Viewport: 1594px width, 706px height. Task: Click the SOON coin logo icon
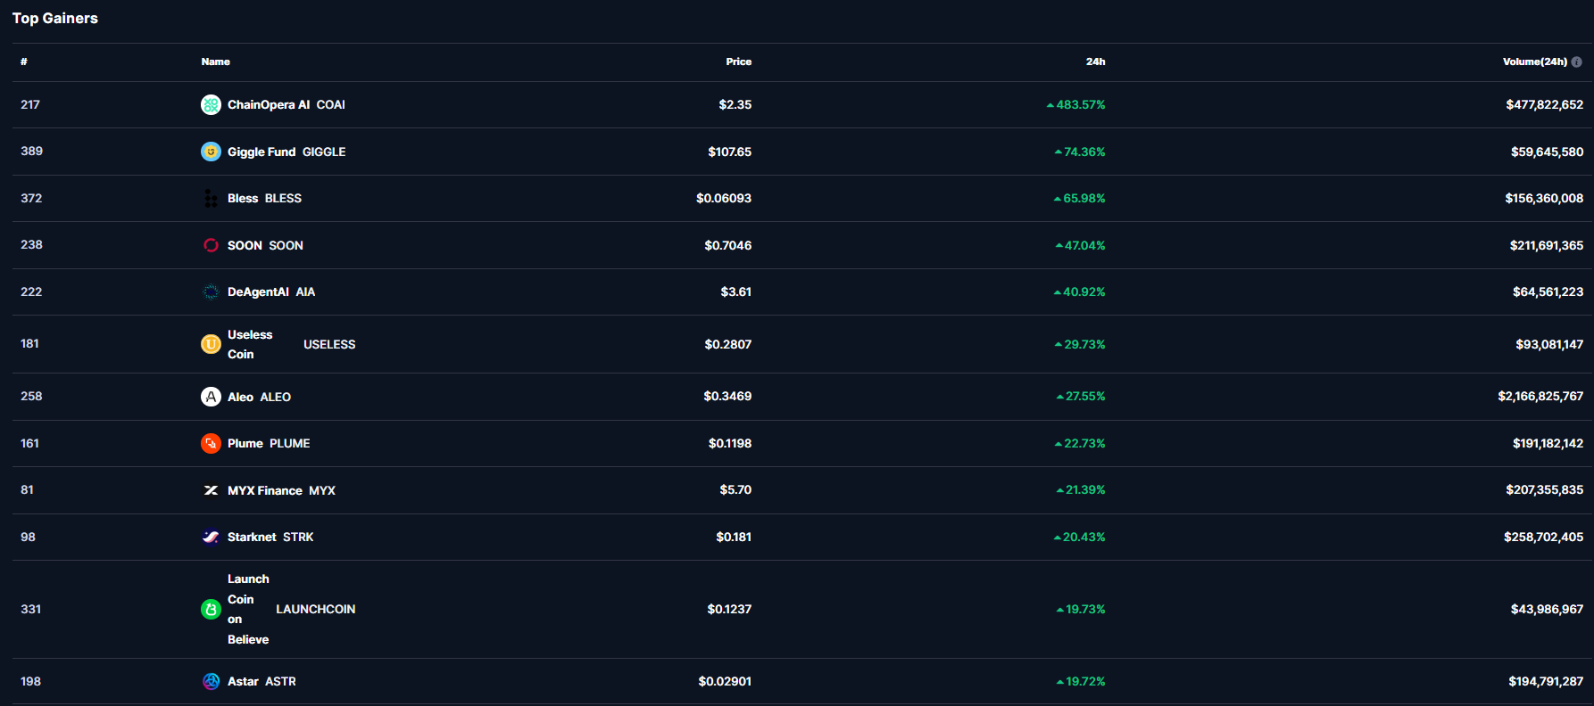pyautogui.click(x=211, y=245)
